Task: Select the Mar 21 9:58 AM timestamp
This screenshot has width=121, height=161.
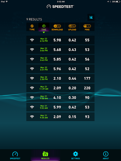Action: click(x=44, y=97)
